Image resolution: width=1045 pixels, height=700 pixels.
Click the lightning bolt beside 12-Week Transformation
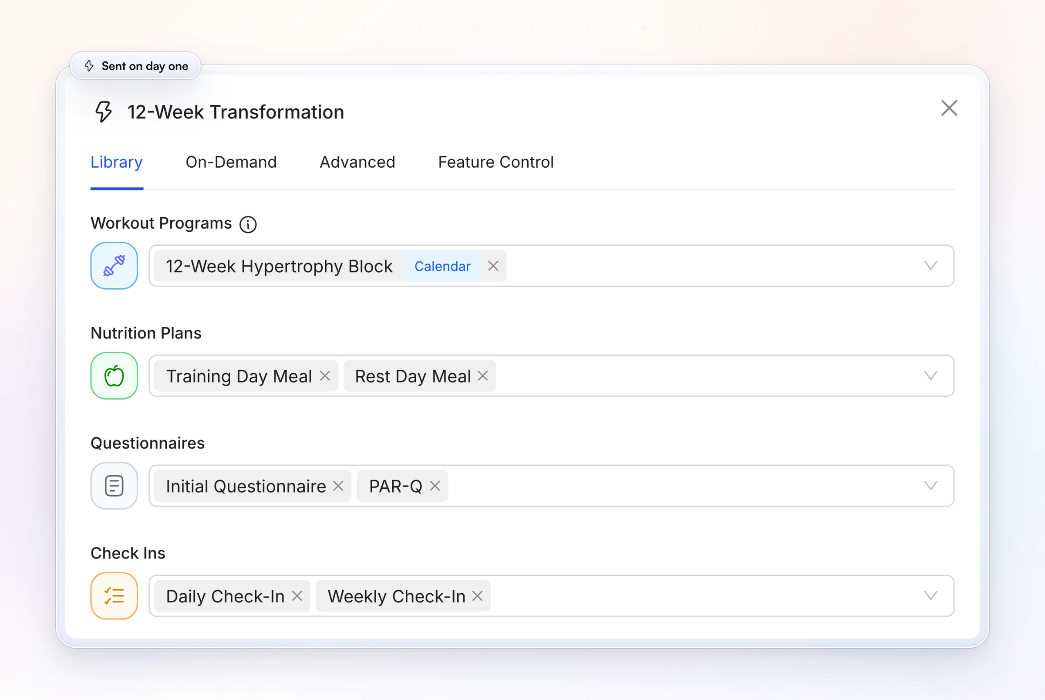tap(104, 112)
